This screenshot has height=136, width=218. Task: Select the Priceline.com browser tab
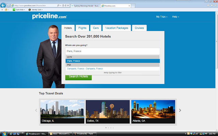coord(116,6)
